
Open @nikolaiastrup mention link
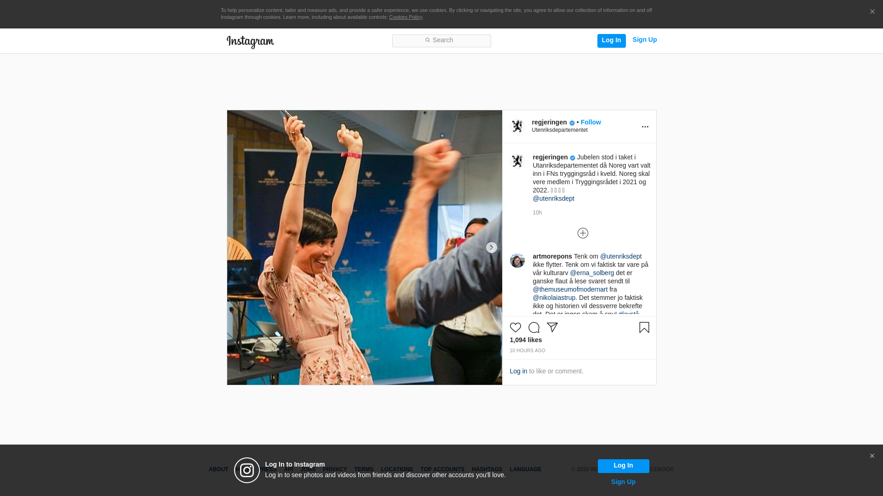tap(554, 298)
